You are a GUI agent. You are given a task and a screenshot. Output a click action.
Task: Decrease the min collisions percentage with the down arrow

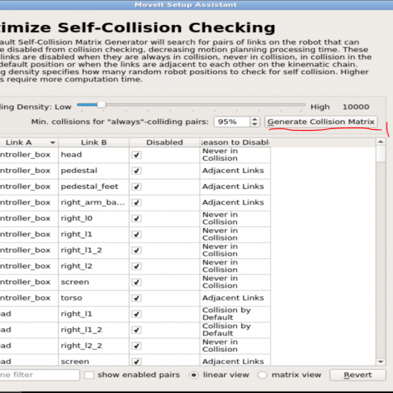point(255,124)
